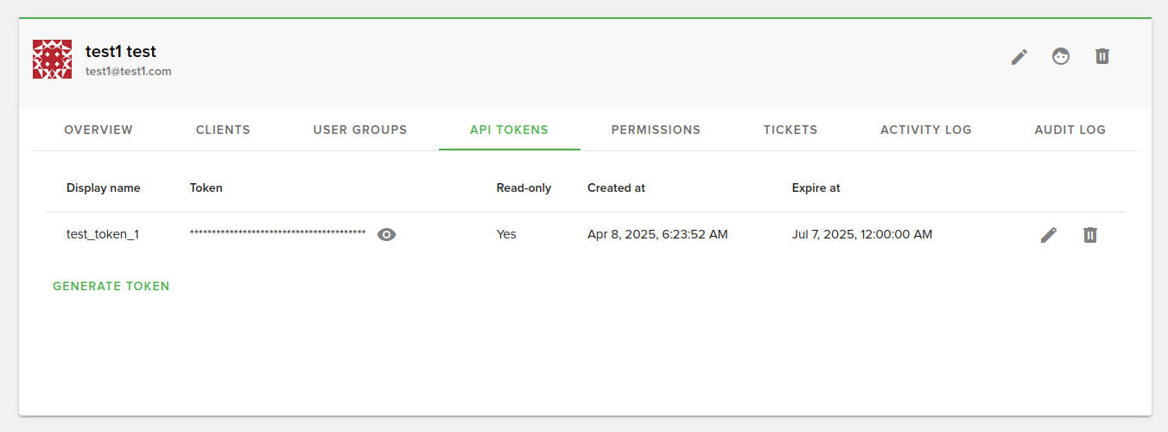The height and width of the screenshot is (432, 1168).
Task: Go to the User Groups tab
Action: (x=359, y=130)
